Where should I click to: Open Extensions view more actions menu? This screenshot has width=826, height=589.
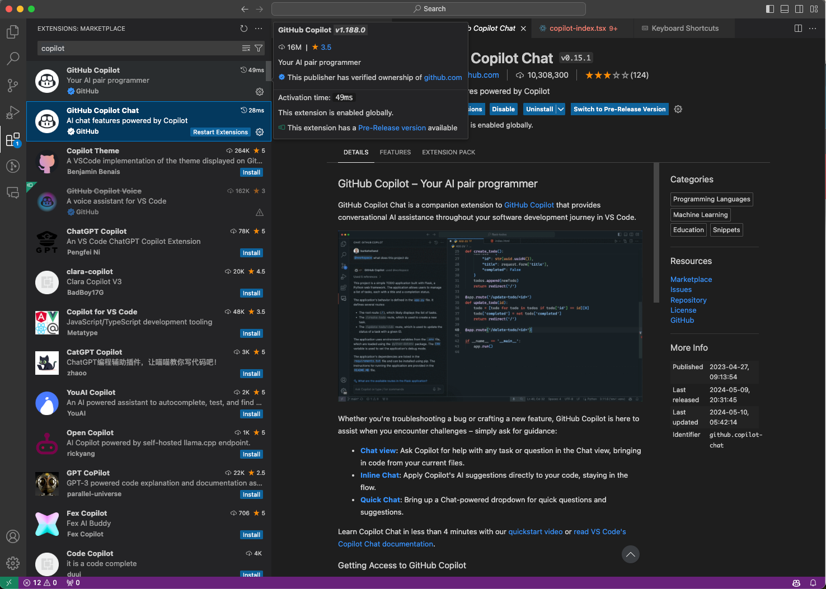pyautogui.click(x=259, y=29)
